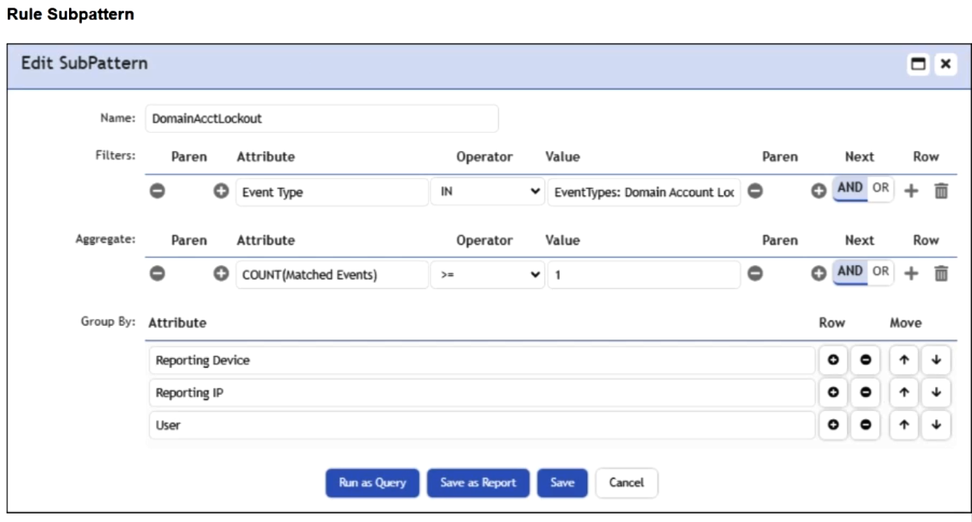Move Reporting Device row up
Image resolution: width=972 pixels, height=522 pixels.
[905, 360]
